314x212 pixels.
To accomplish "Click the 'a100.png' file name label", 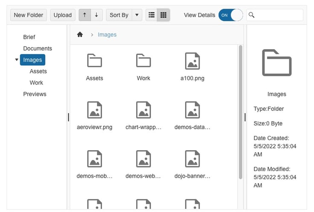I will click(x=192, y=78).
